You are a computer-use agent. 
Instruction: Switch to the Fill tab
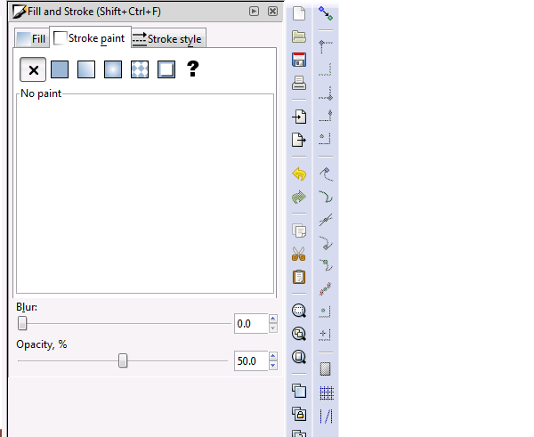click(x=31, y=38)
